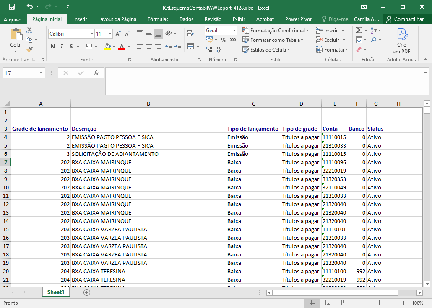The image size is (432, 308).
Task: Click the Increase Font Size icon
Action: pyautogui.click(x=118, y=34)
